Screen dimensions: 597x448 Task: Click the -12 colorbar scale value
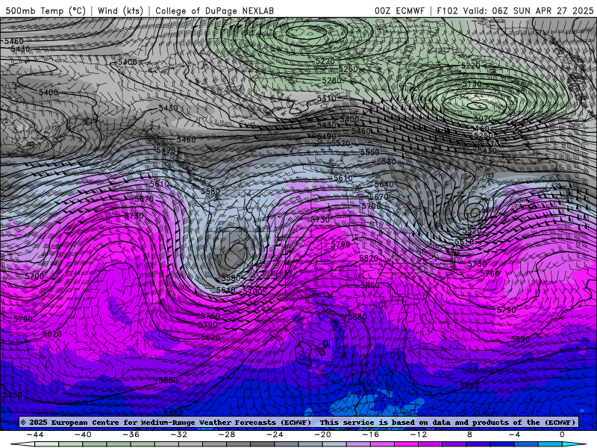click(x=419, y=435)
